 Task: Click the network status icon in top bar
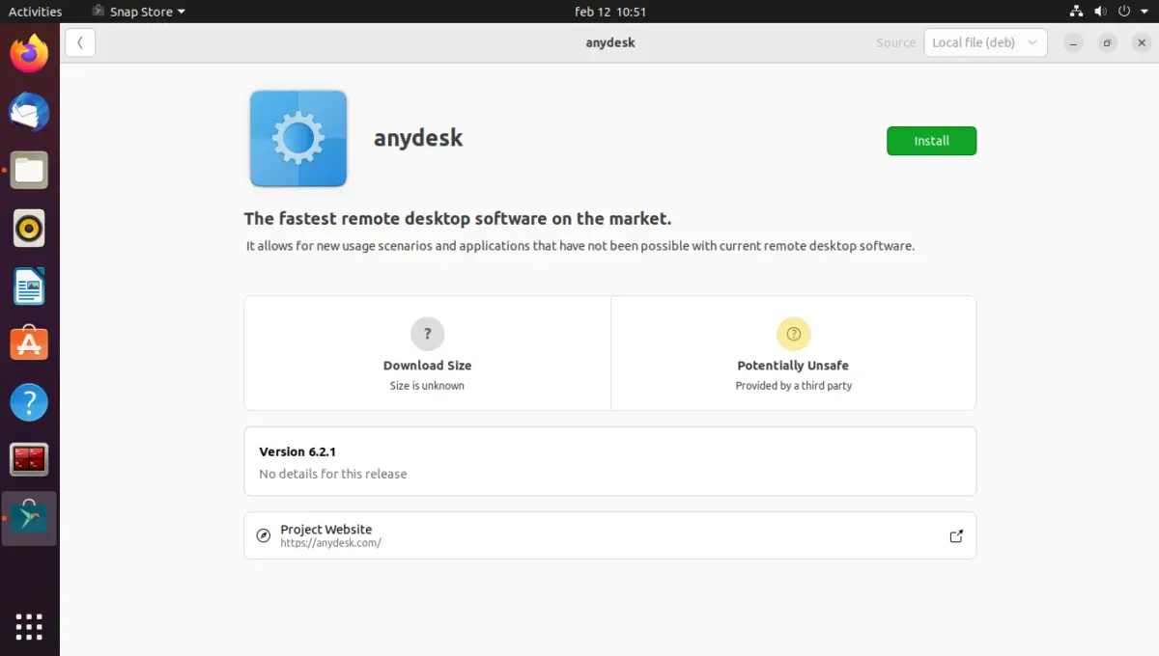tap(1077, 12)
